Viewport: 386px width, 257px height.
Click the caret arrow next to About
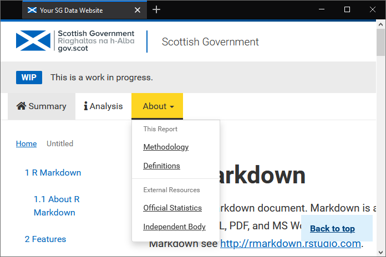point(172,107)
